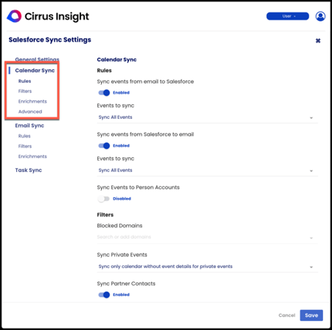Toggle Sync events from Salesforce to email

pyautogui.click(x=104, y=145)
